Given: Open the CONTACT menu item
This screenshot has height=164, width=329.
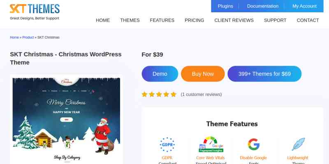Looking at the screenshot, I should [x=308, y=20].
